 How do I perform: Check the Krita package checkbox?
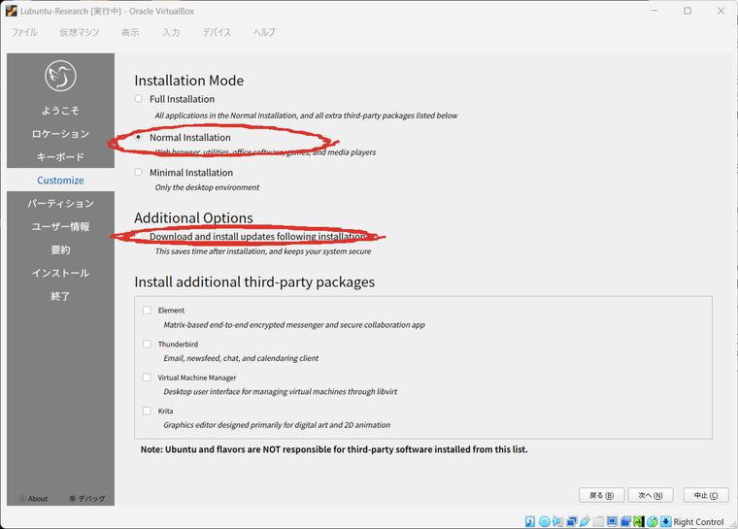147,411
